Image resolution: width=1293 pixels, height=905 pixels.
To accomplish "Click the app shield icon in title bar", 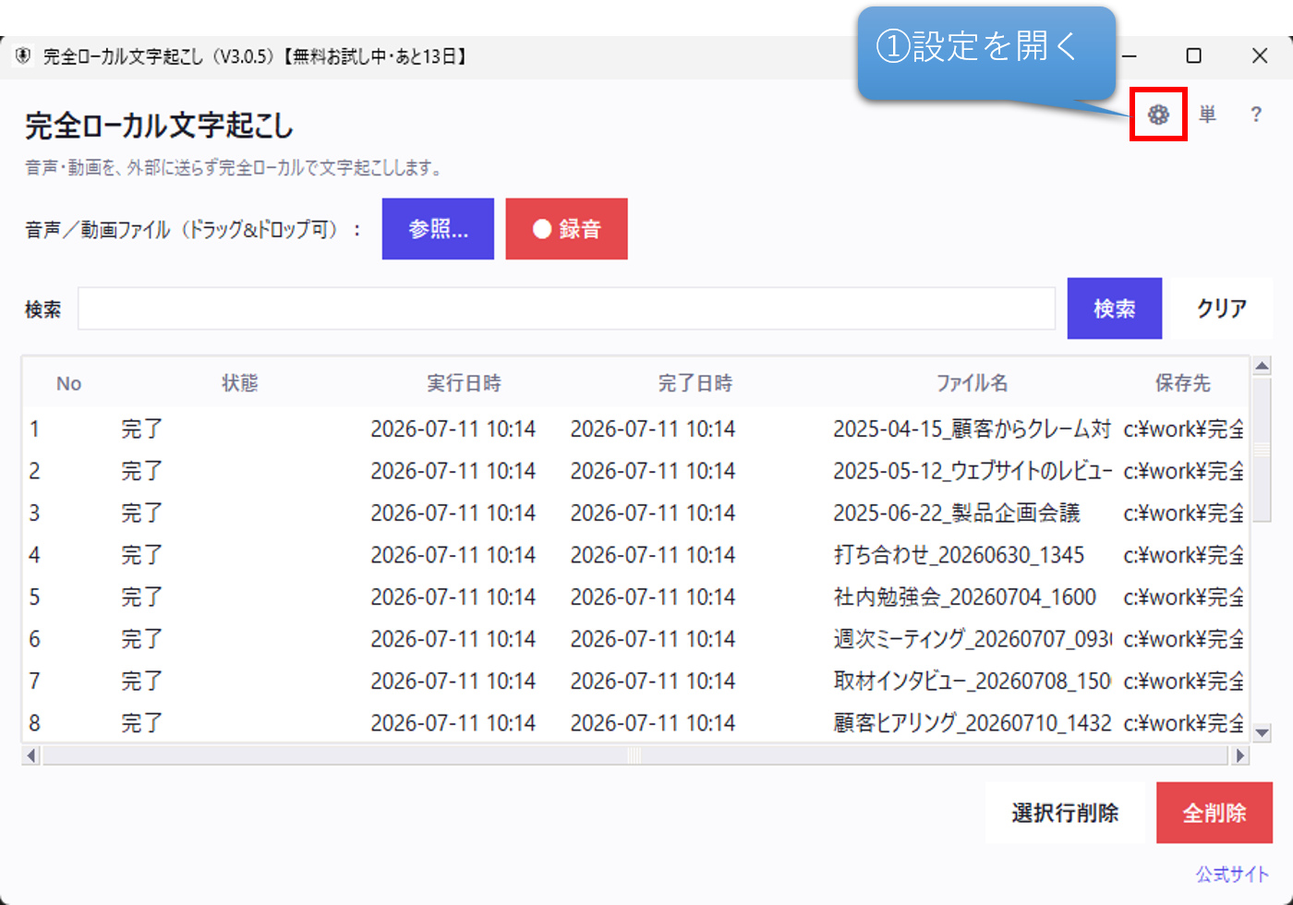I will coord(23,56).
